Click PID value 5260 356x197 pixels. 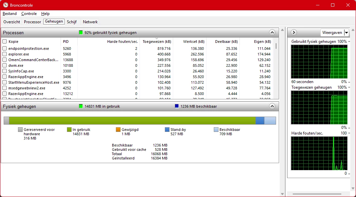tap(67, 49)
